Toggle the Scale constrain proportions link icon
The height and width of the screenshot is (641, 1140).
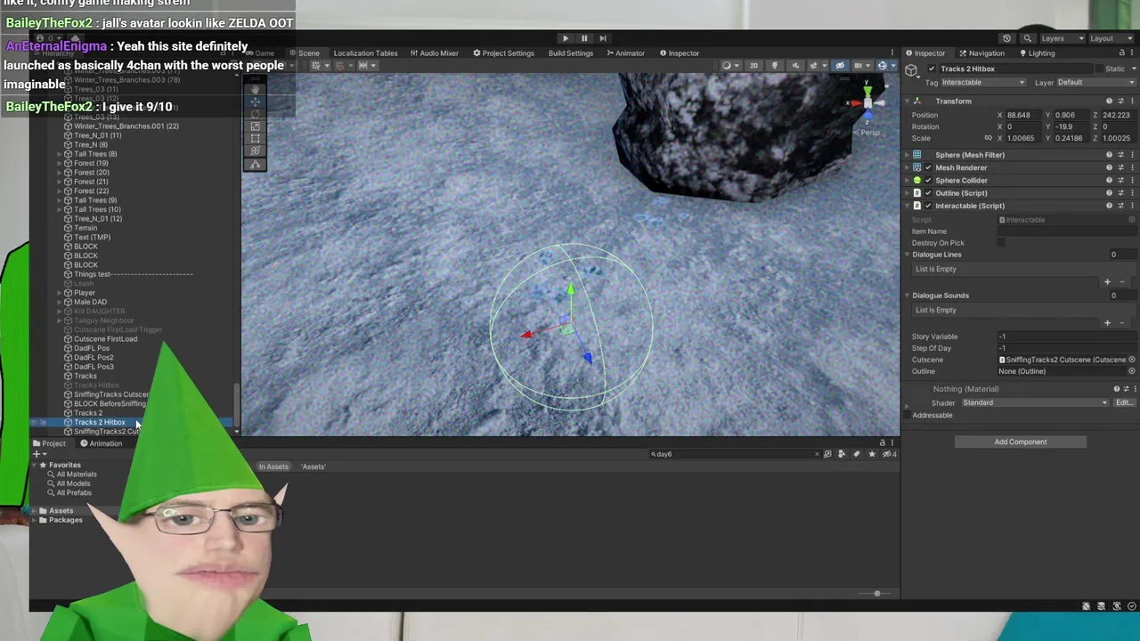[x=988, y=138]
